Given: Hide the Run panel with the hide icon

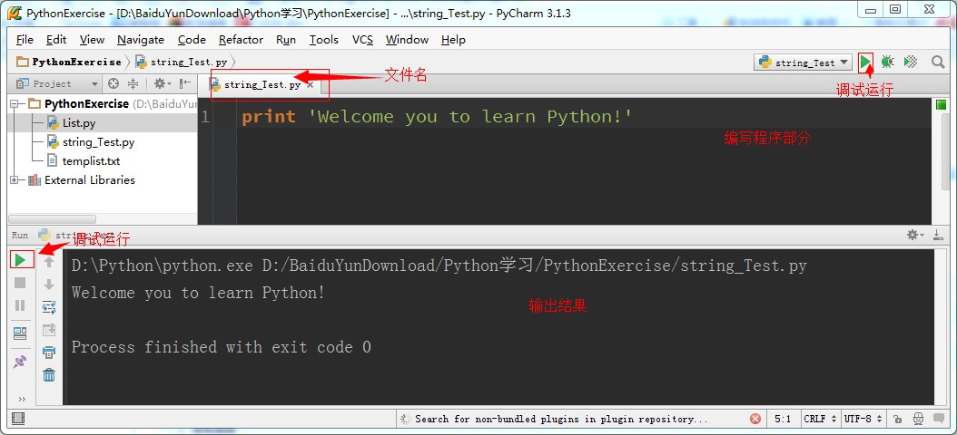Looking at the screenshot, I should (x=940, y=235).
